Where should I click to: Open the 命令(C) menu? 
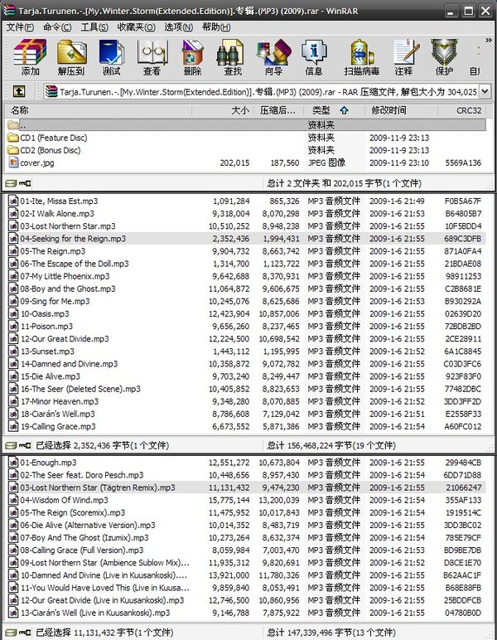coord(57,27)
